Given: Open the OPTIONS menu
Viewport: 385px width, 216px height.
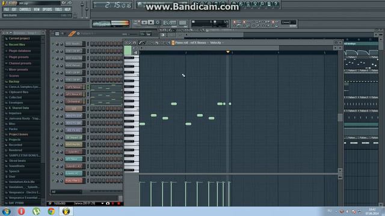Looking at the screenshot, I should [47, 10].
